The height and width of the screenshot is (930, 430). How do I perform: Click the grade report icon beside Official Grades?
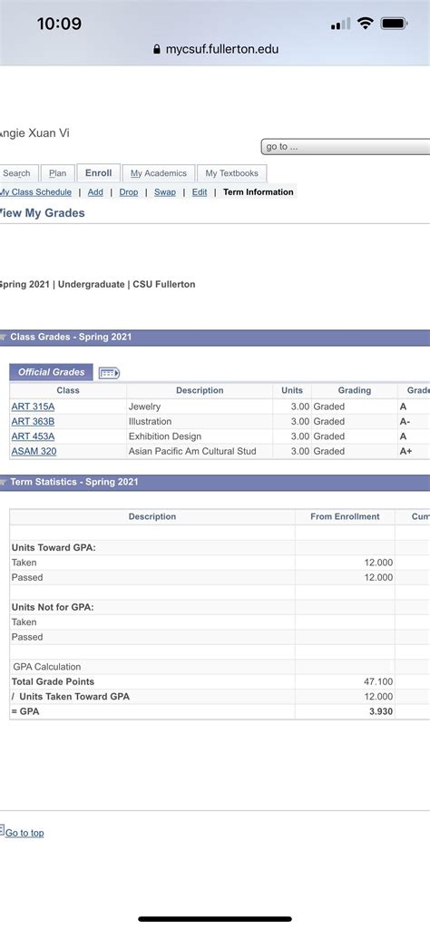pos(109,373)
